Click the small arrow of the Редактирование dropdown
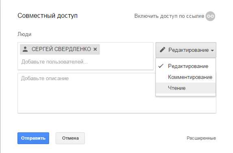 pyautogui.click(x=212, y=51)
